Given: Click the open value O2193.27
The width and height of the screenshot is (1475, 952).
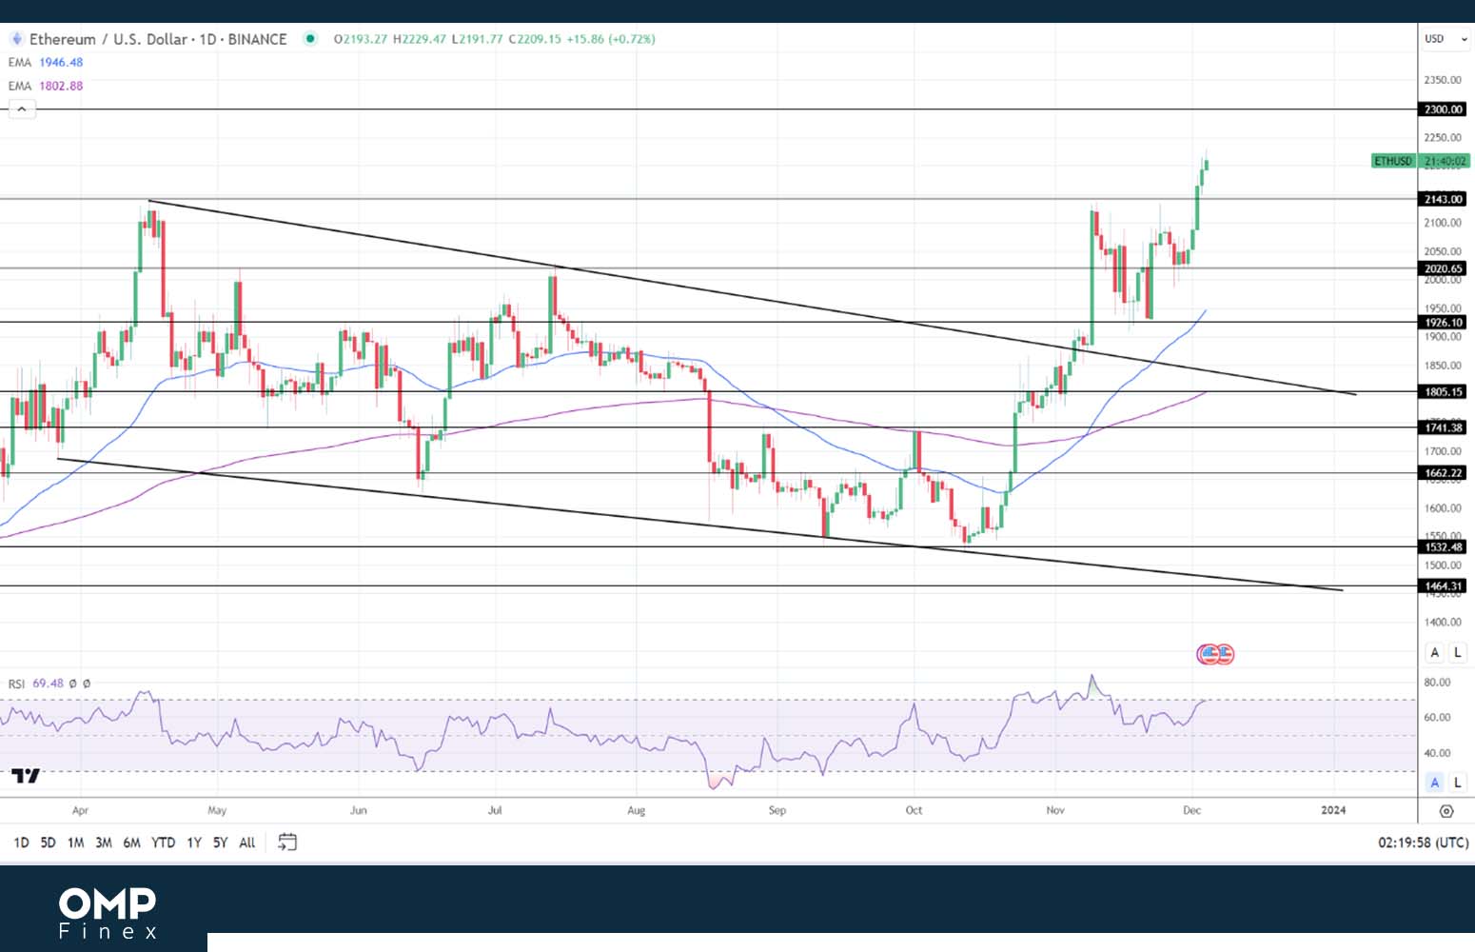Looking at the screenshot, I should point(361,39).
